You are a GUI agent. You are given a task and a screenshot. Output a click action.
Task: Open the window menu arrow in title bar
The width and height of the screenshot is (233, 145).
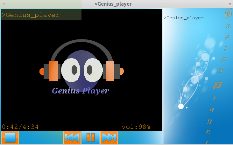click(4, 4)
